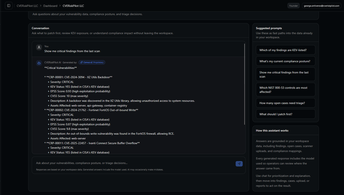Viewport: 344px width, 195px height.
Task: Click the Corvus v2 Proprietary model badge
Action: pyautogui.click(x=92, y=62)
